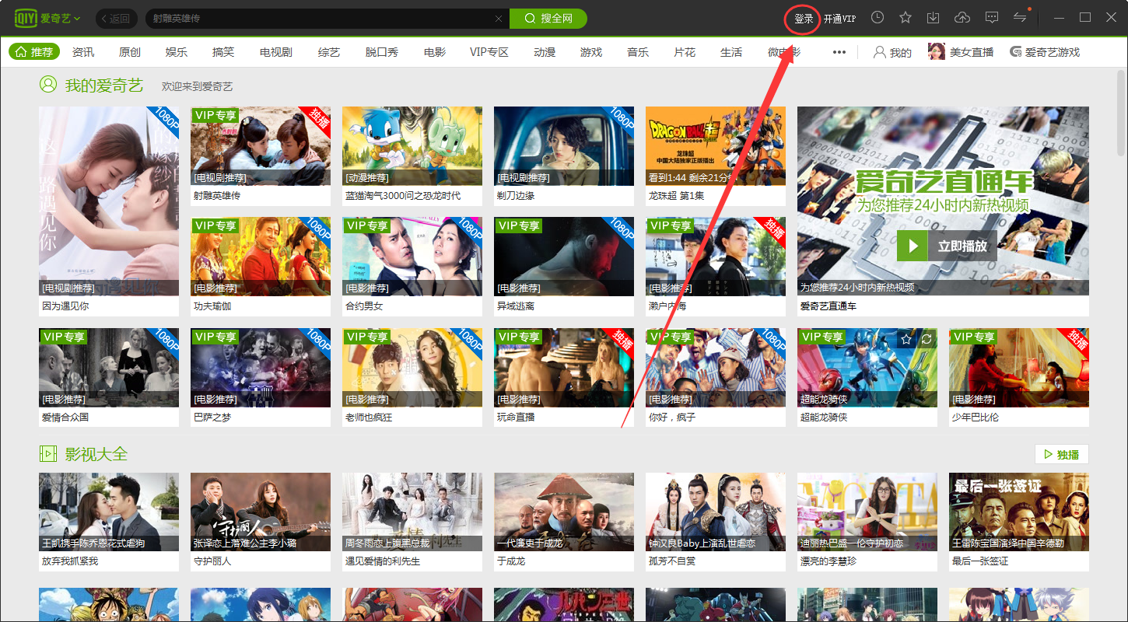The image size is (1128, 622).
Task: Switch to the 资讯 tab
Action: coord(83,52)
